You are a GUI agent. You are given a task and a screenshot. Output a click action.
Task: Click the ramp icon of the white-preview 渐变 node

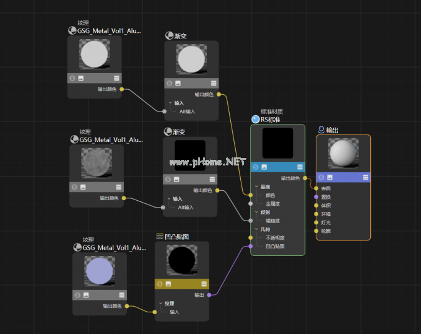[x=169, y=36]
